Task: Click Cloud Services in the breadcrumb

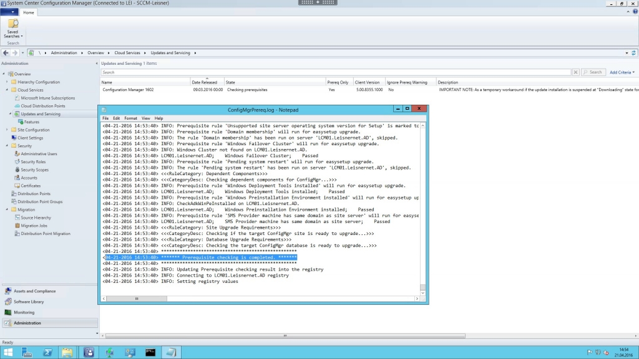Action: click(127, 53)
